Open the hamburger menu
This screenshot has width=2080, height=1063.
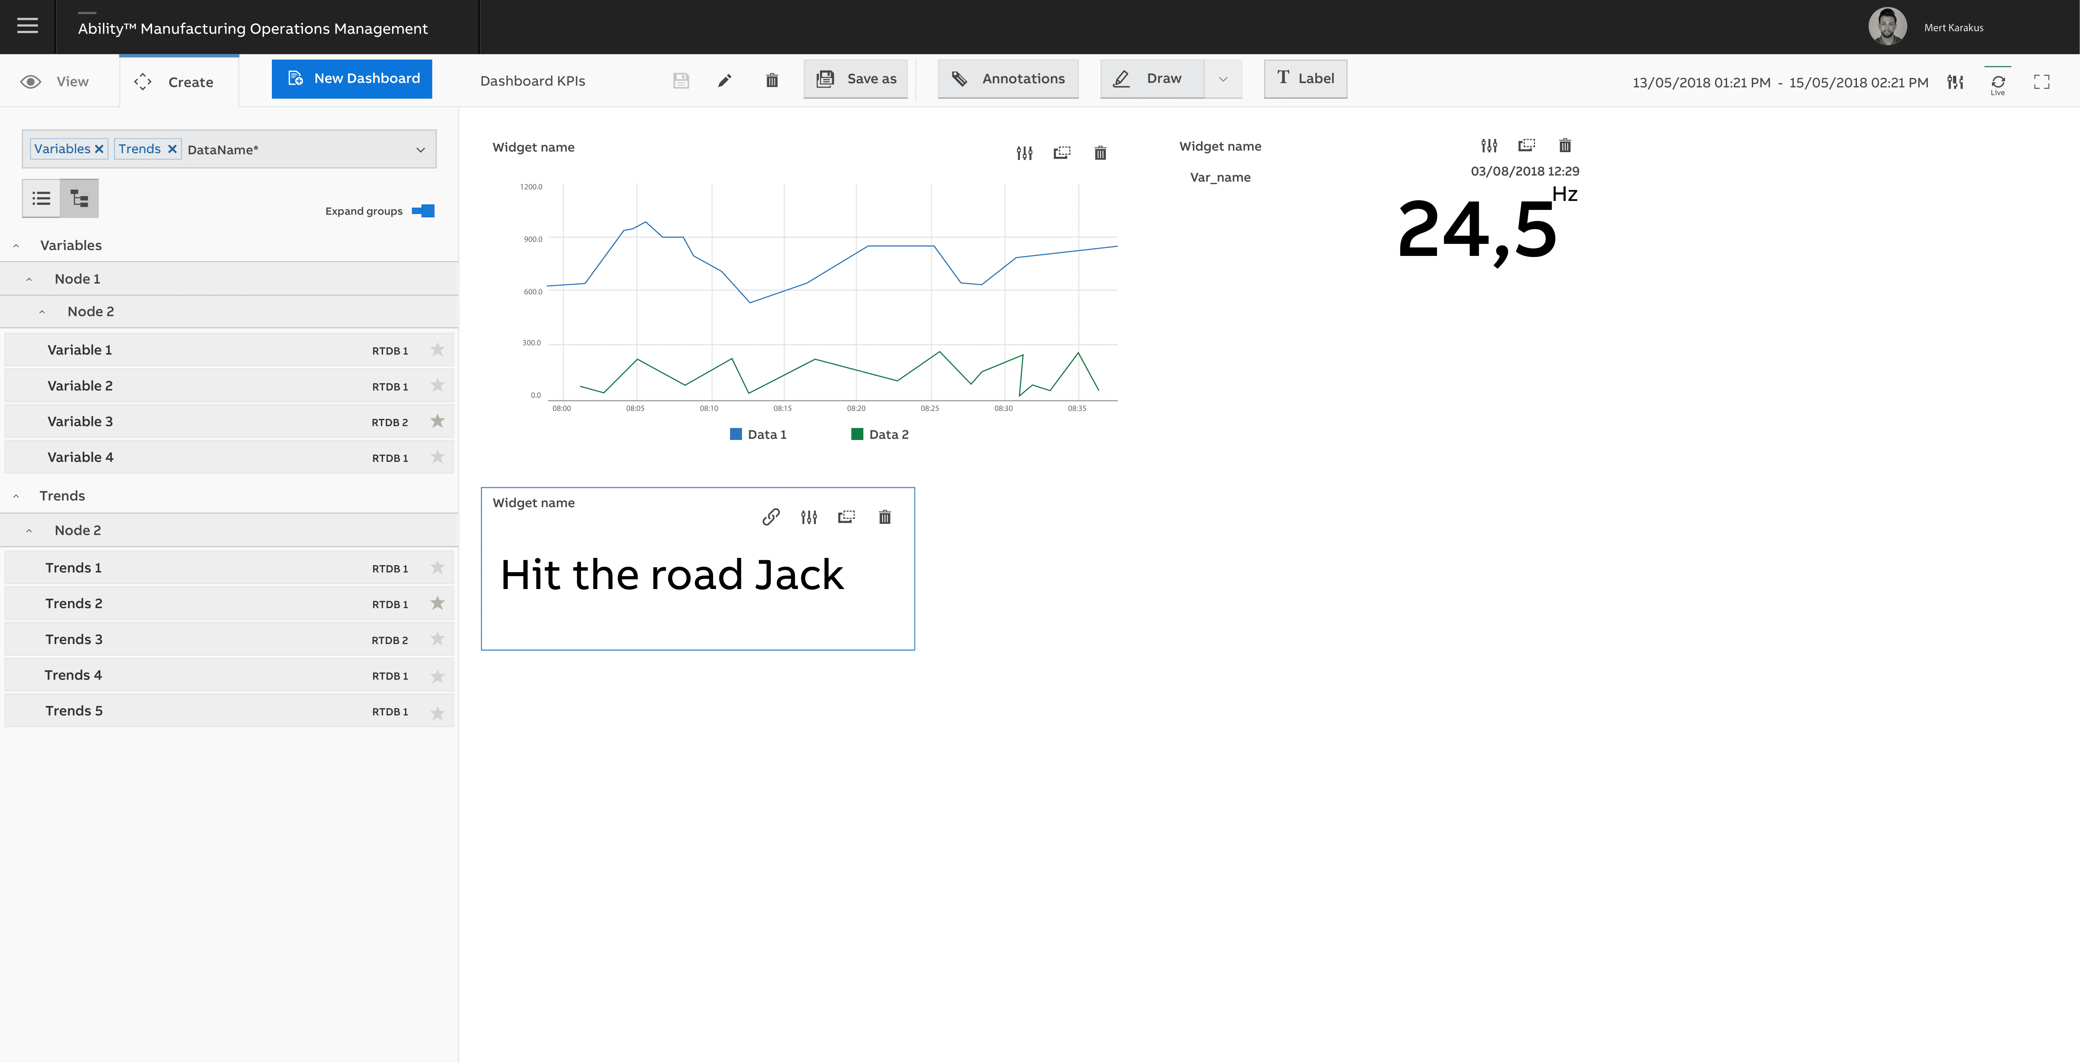click(x=27, y=26)
